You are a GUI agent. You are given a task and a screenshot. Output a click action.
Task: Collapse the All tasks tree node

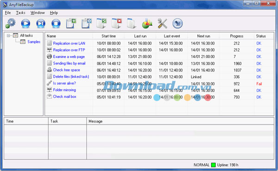[x=8, y=36]
